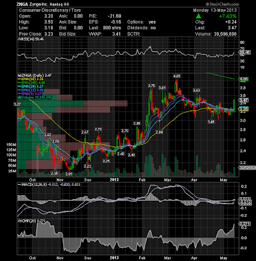This screenshot has width=256, height=261.
Task: Click the Bid Size label
Action: pyautogui.click(x=68, y=34)
